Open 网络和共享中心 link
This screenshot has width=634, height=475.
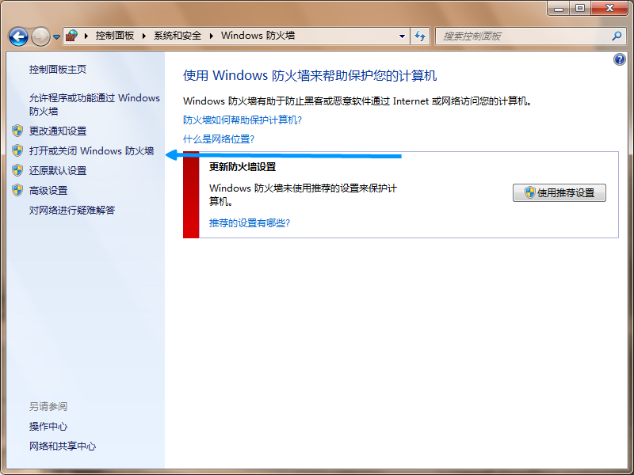point(63,446)
